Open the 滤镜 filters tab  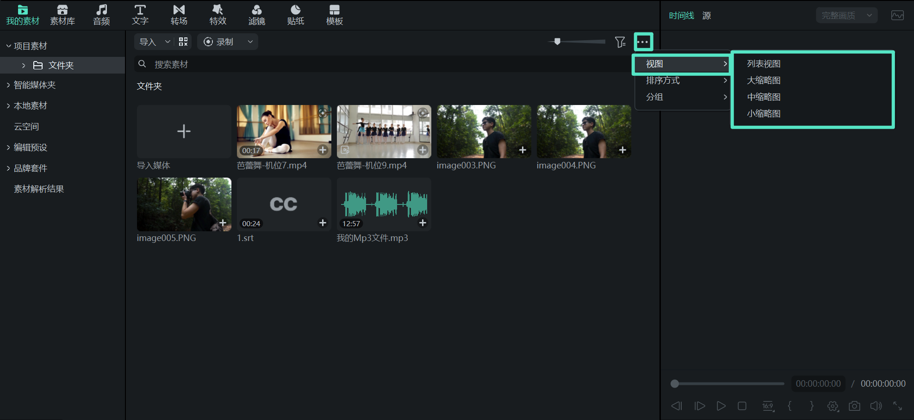(257, 15)
